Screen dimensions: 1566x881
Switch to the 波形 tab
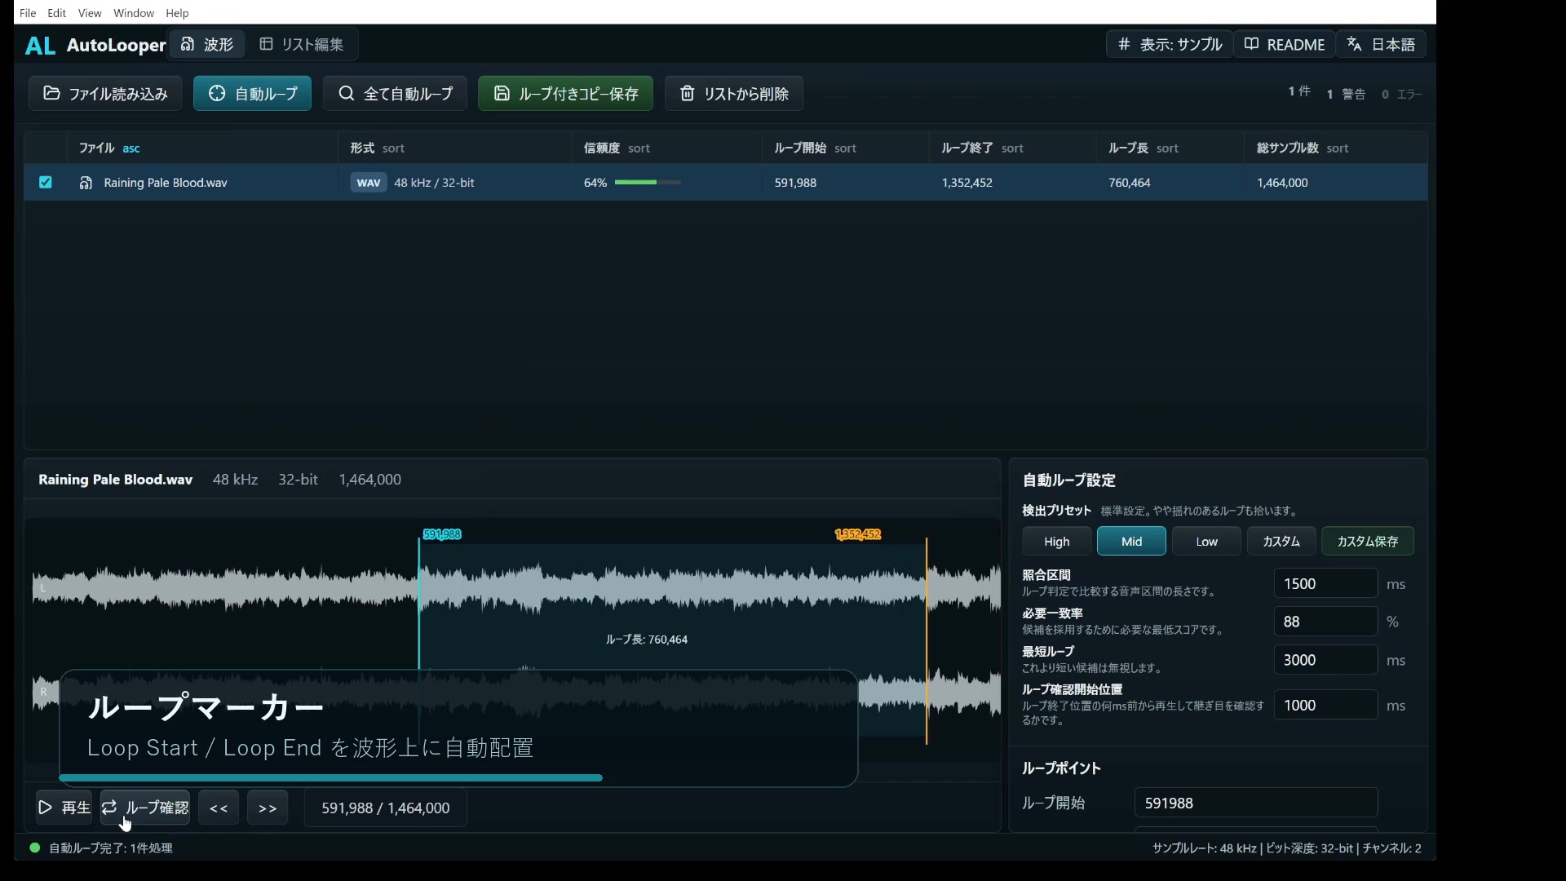(207, 44)
